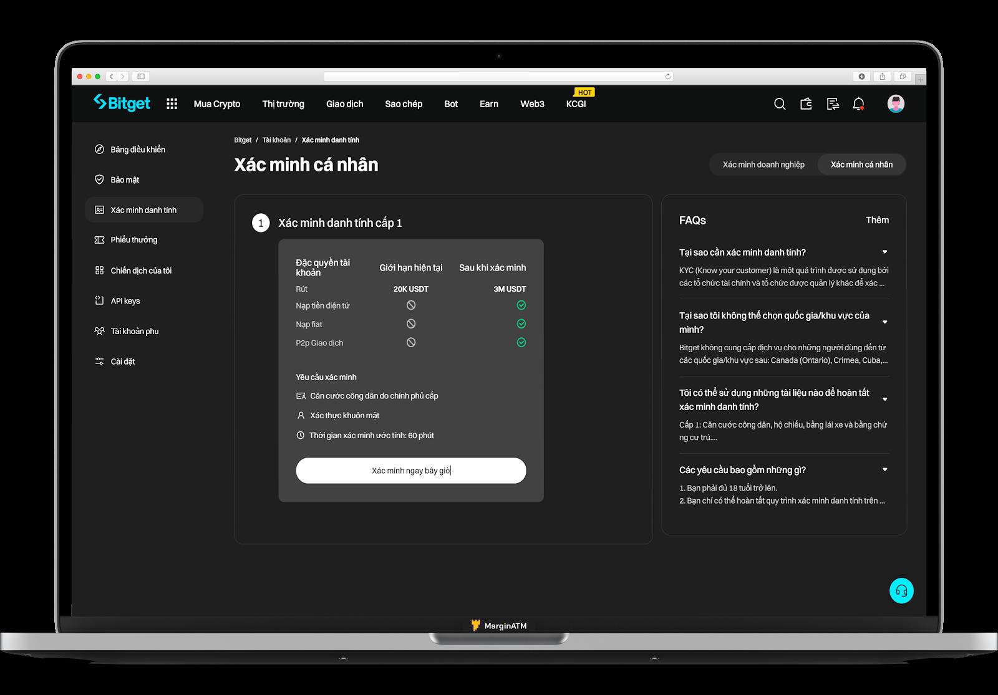Click the browser tab overview icon
Screen dimensions: 998x695
(x=903, y=77)
